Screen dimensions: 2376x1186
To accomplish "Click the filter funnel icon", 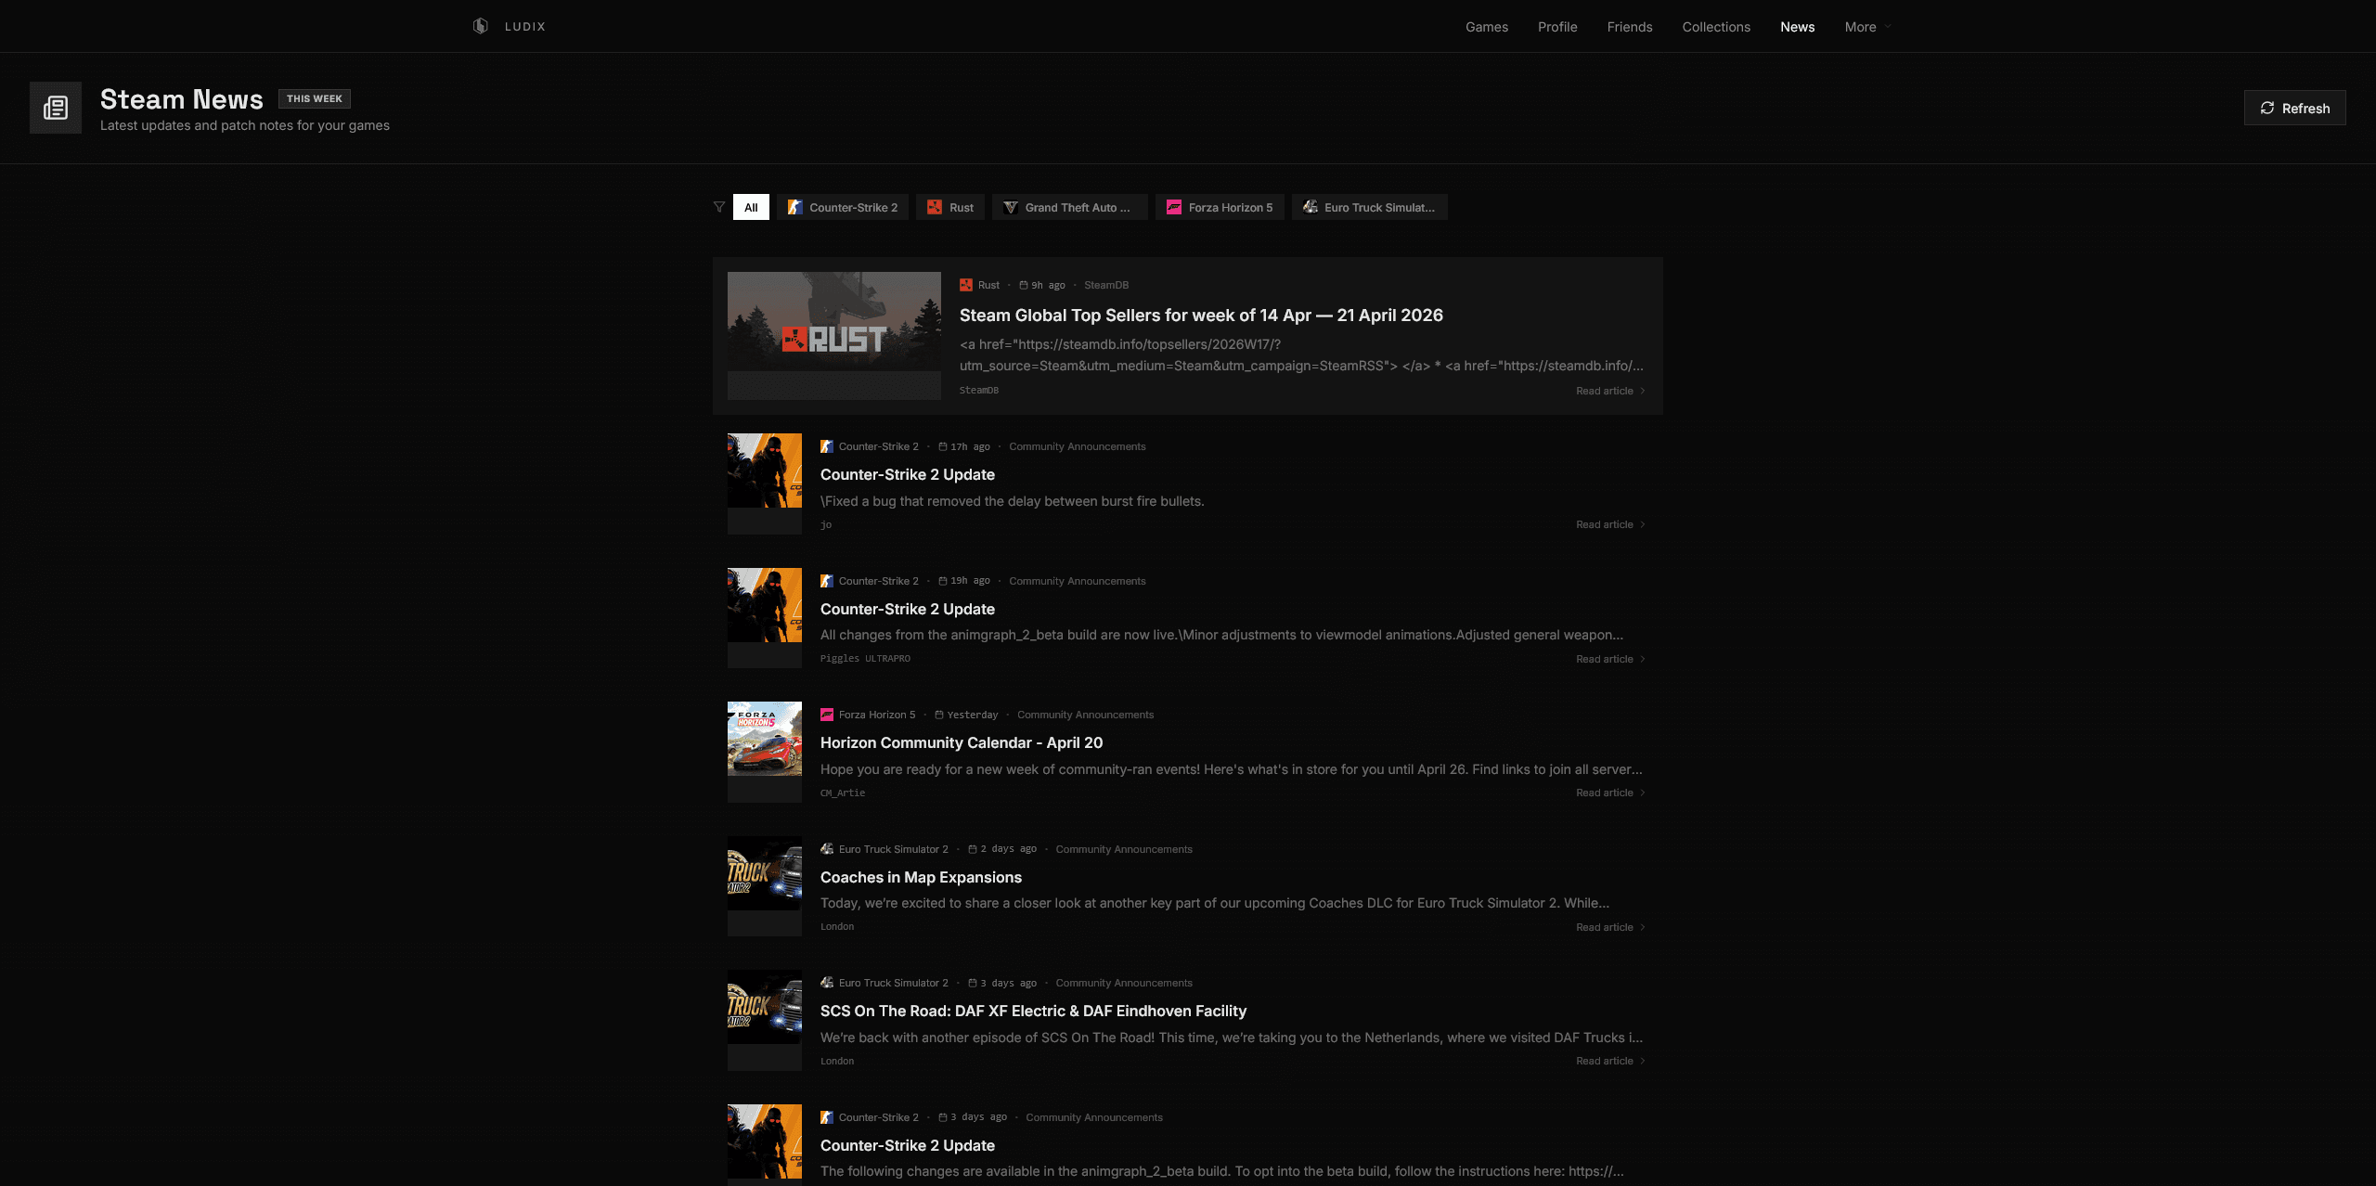I will [x=719, y=207].
